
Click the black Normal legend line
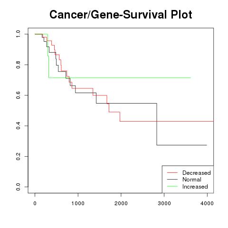172,180
